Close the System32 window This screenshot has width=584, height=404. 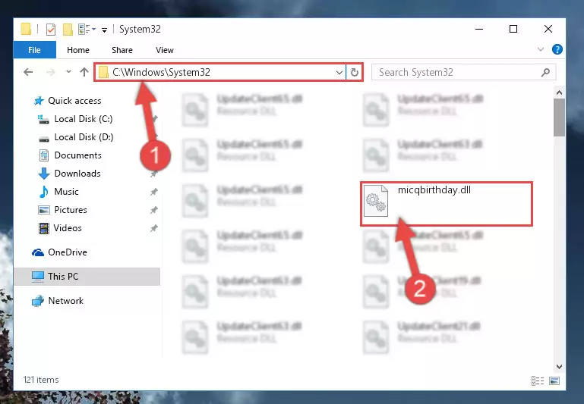[x=548, y=29]
